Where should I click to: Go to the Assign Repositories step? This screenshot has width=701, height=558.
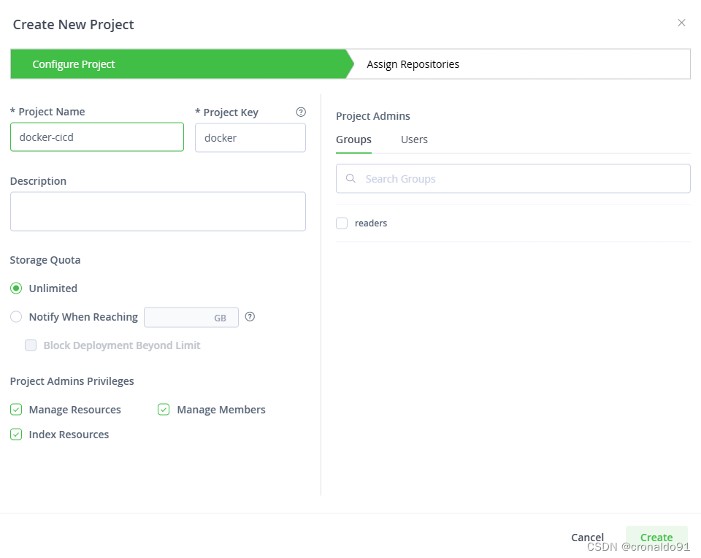tap(413, 64)
